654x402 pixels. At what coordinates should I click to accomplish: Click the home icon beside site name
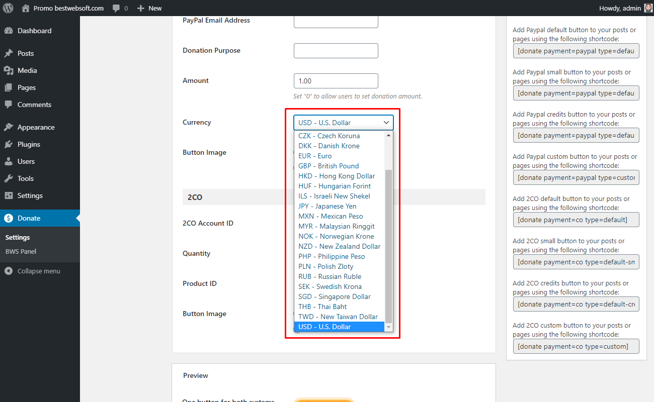coord(26,8)
